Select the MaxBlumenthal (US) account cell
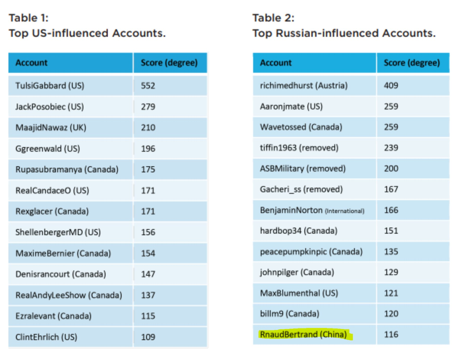This screenshot has height=355, width=455. coord(299,293)
